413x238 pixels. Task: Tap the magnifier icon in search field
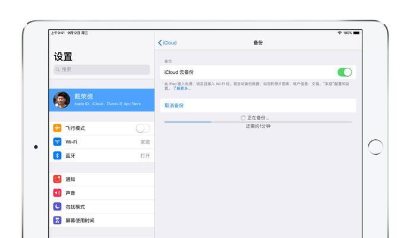pyautogui.click(x=58, y=70)
